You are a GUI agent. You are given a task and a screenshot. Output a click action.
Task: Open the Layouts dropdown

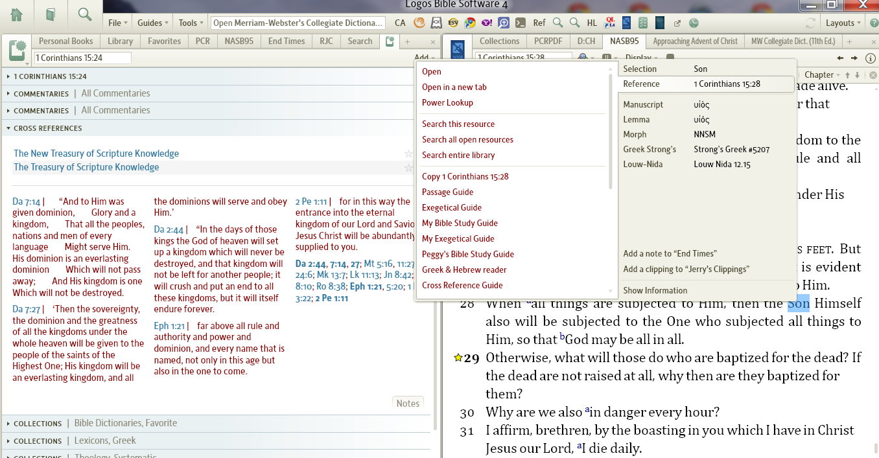pos(843,23)
